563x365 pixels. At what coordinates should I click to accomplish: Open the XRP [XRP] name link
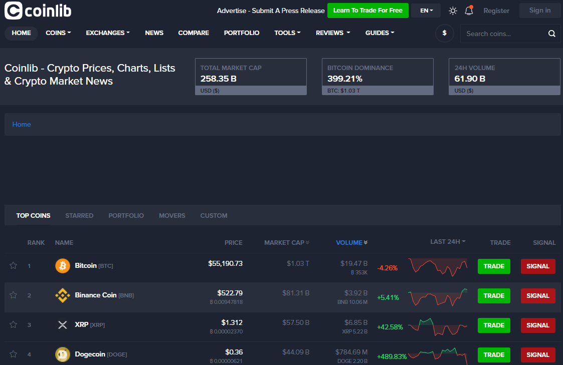[x=90, y=325]
